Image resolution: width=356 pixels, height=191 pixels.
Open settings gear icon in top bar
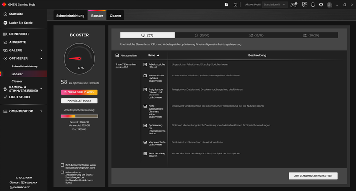tap(321, 5)
